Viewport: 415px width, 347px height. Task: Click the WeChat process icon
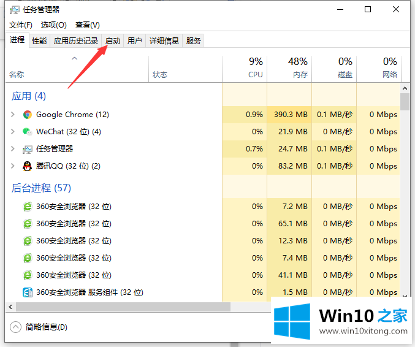[x=27, y=132]
